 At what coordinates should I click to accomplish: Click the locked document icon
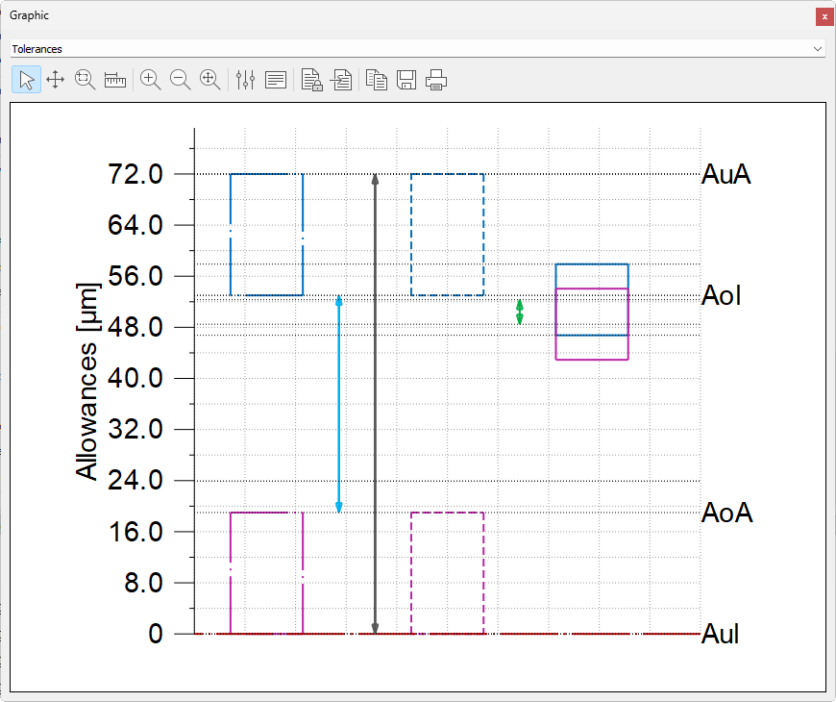[x=311, y=80]
